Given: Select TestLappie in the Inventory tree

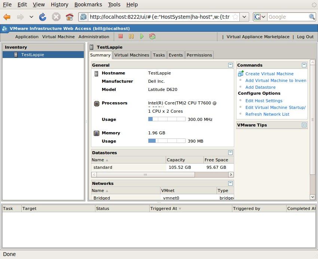Looking at the screenshot, I should [x=33, y=55].
